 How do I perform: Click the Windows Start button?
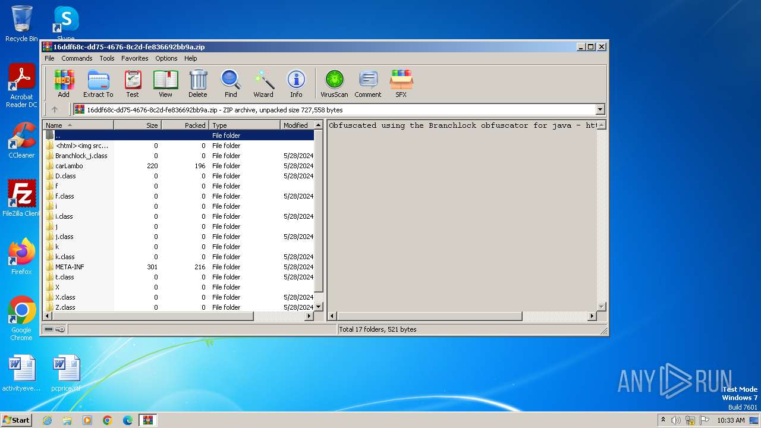point(16,420)
